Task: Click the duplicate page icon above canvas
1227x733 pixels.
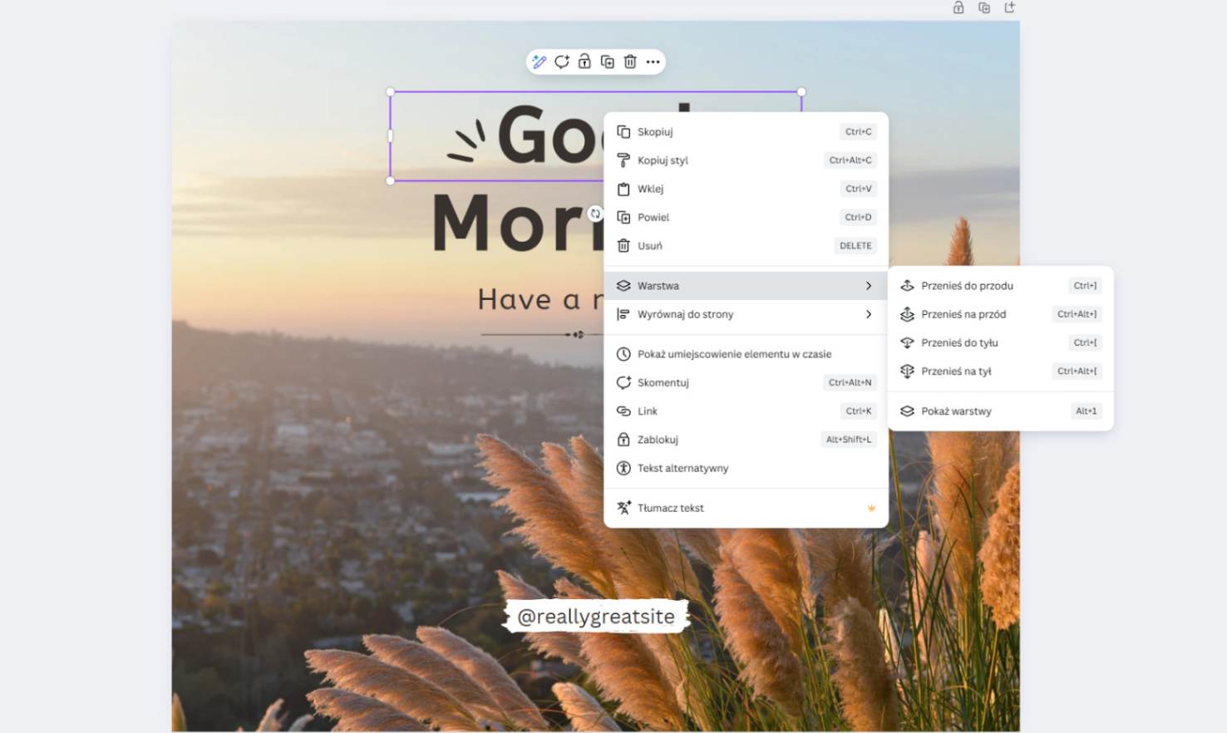Action: coord(984,7)
